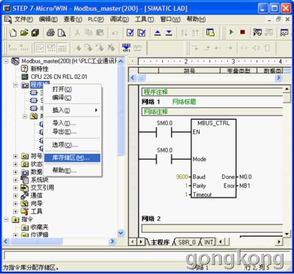The width and height of the screenshot is (294, 274).
Task: Click the Network 2 empty rung area
Action: [x=212, y=229]
